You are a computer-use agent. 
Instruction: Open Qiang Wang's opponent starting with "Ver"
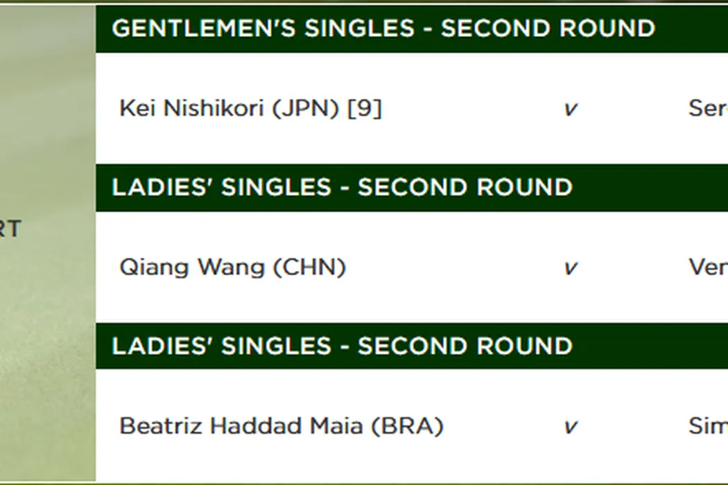[x=707, y=267]
